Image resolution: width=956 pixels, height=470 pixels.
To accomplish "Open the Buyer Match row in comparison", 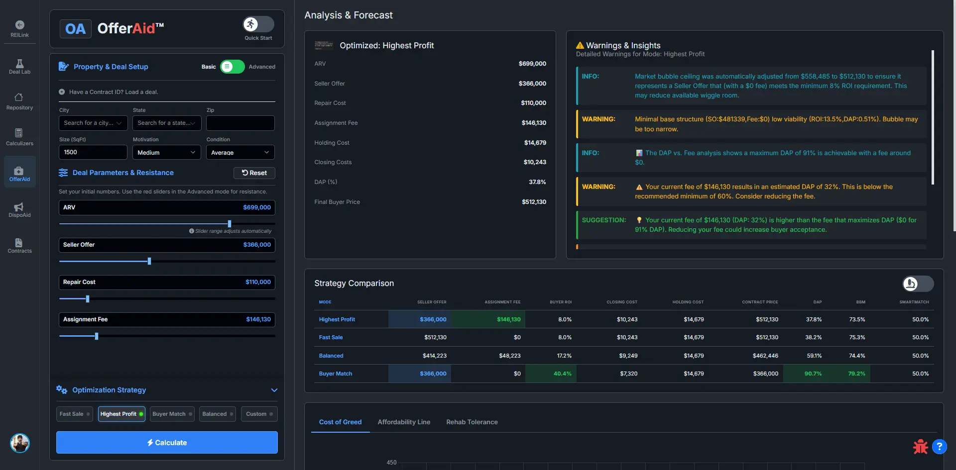I will (624, 374).
